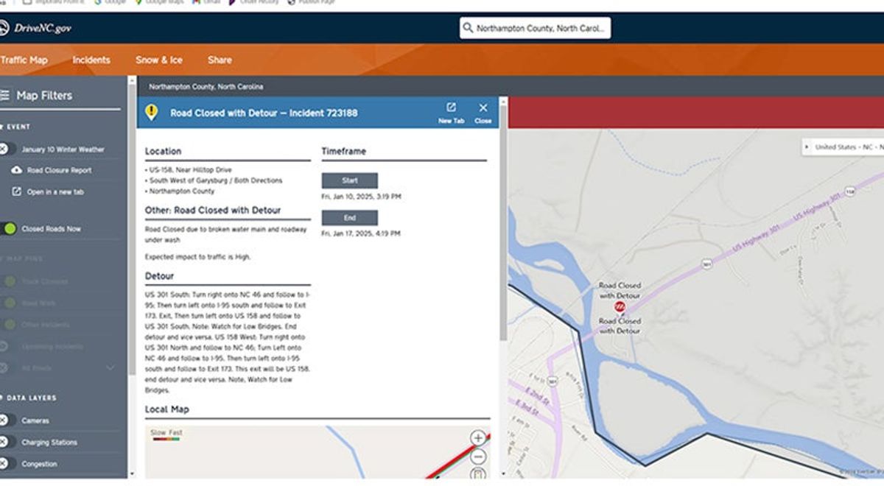Enable the Charging Stations layer
Image resolution: width=884 pixels, height=486 pixels.
point(6,443)
